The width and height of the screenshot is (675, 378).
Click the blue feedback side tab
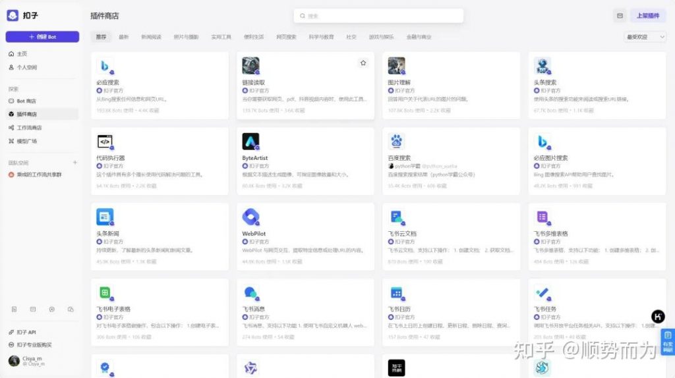668,342
